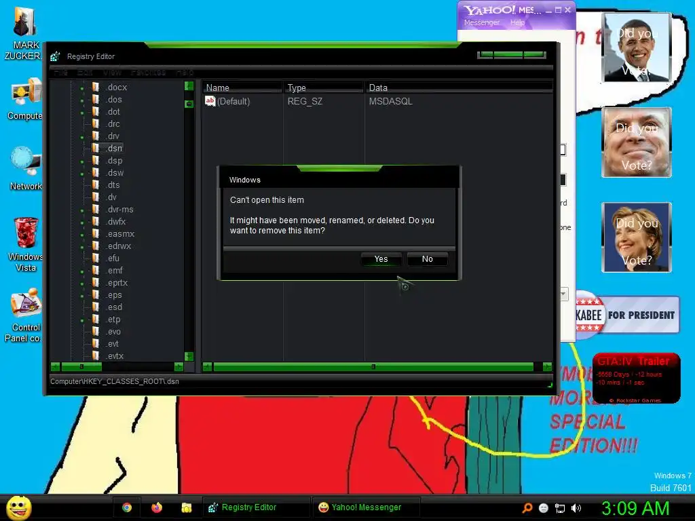
Task: Click the tree pane vertical scroll thumb
Action: click(x=189, y=104)
